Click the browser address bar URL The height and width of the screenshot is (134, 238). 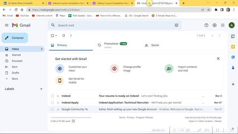(x=56, y=10)
